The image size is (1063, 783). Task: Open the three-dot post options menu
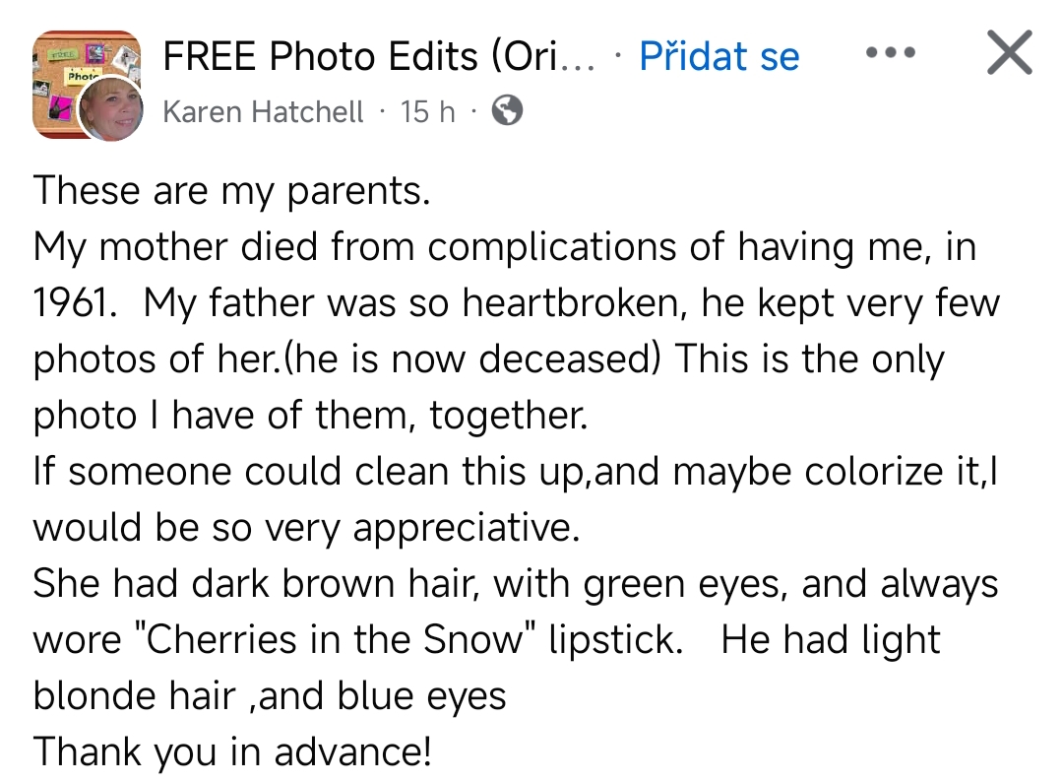[890, 52]
